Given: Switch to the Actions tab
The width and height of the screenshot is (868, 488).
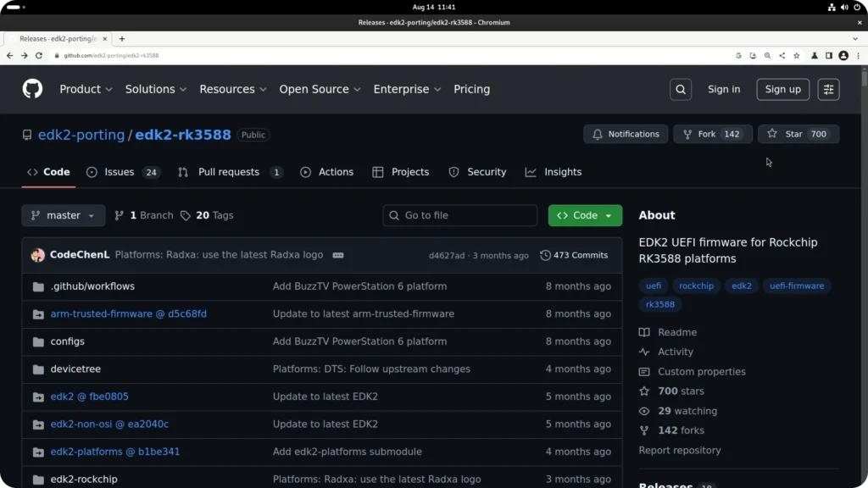Looking at the screenshot, I should point(326,172).
